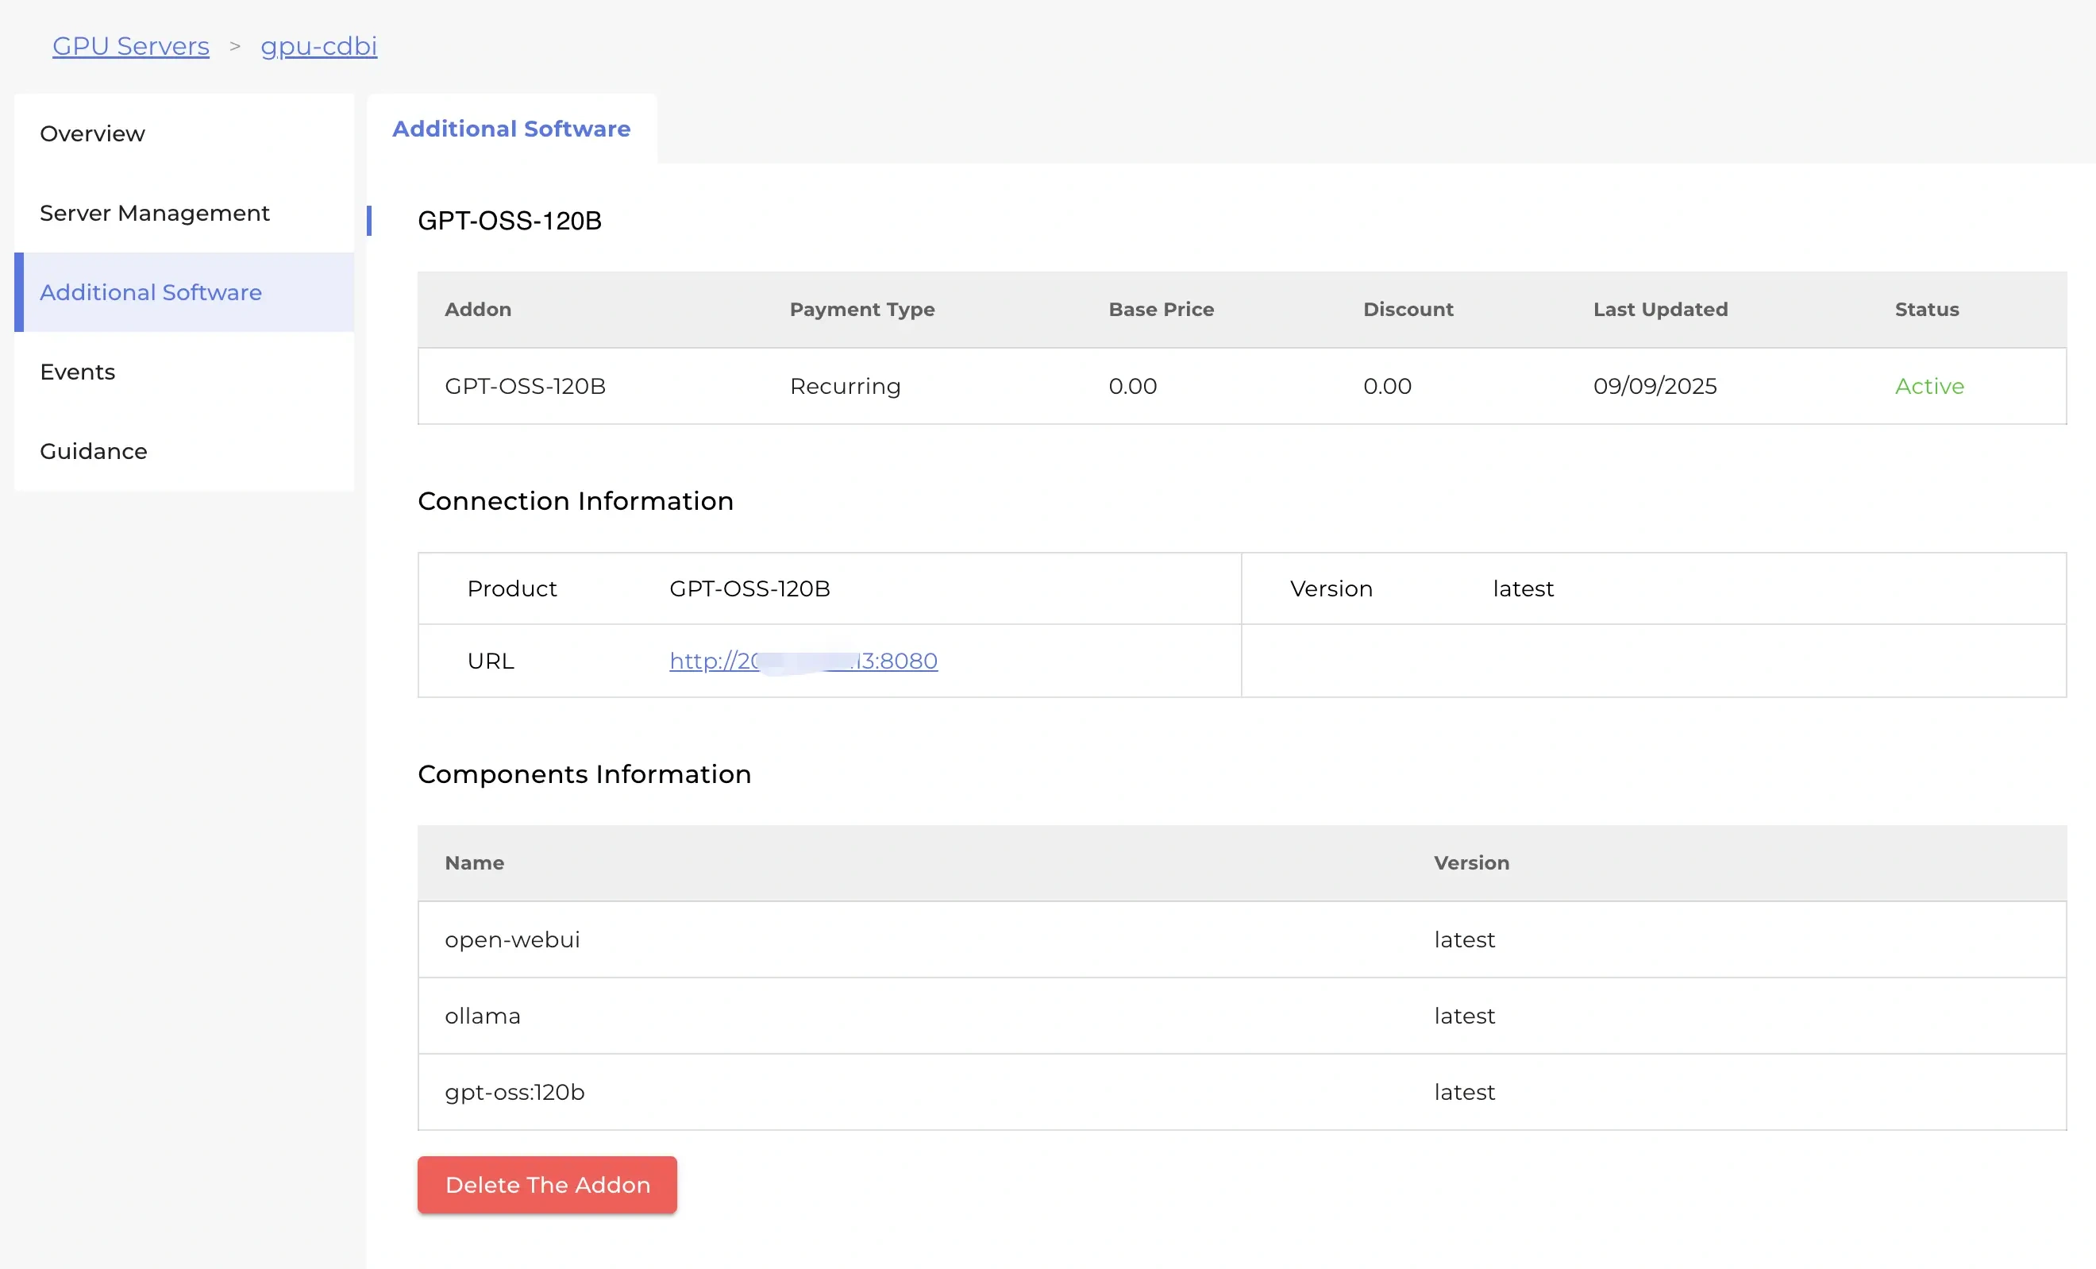The width and height of the screenshot is (2096, 1269).
Task: Click the latest version for ollama
Action: pyautogui.click(x=1464, y=1016)
